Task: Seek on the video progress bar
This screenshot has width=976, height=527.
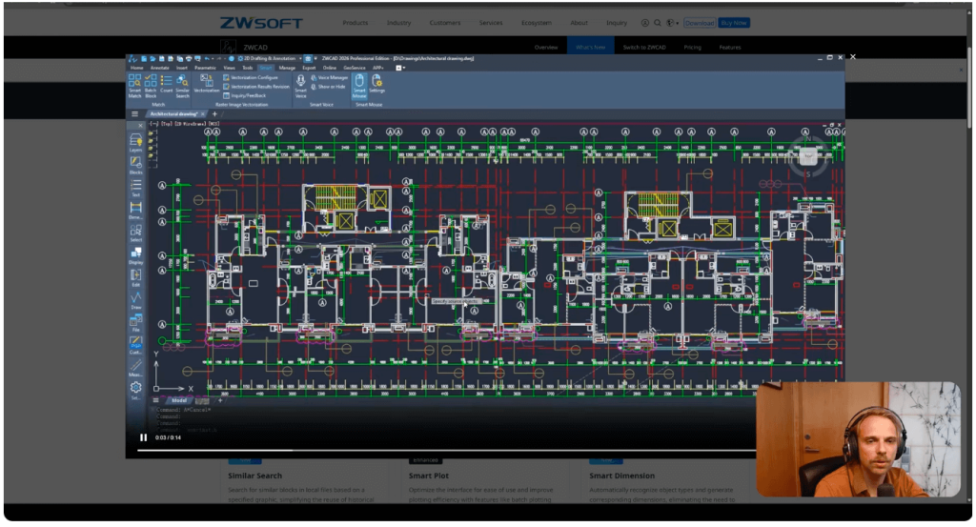Action: 381,450
